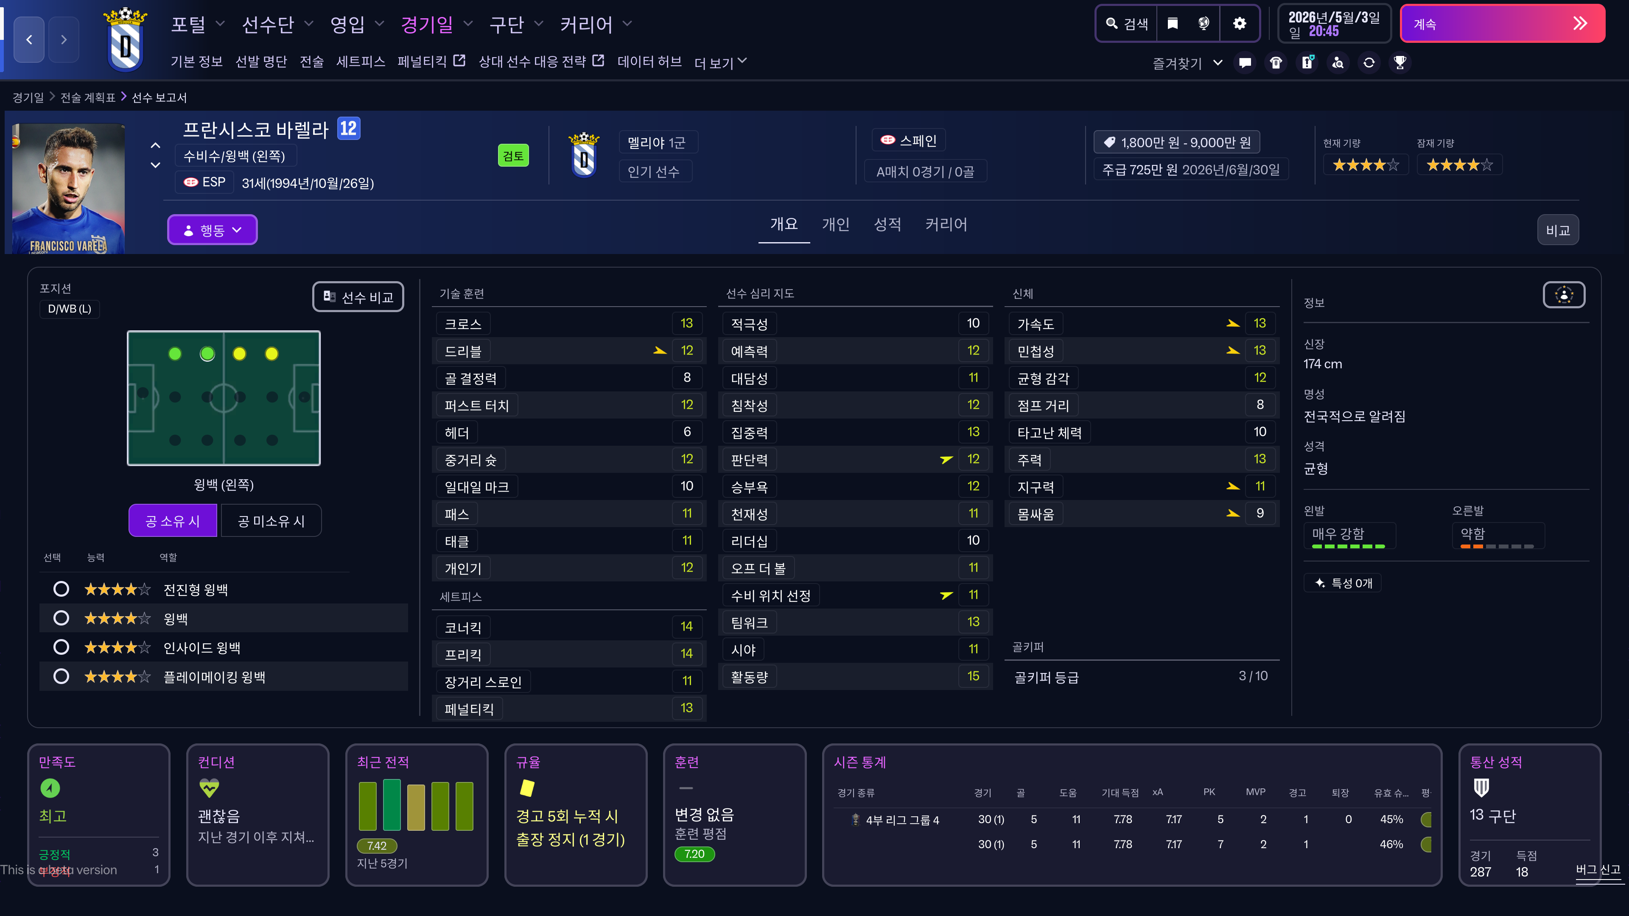Open the player search scouting icon

coord(1338,63)
